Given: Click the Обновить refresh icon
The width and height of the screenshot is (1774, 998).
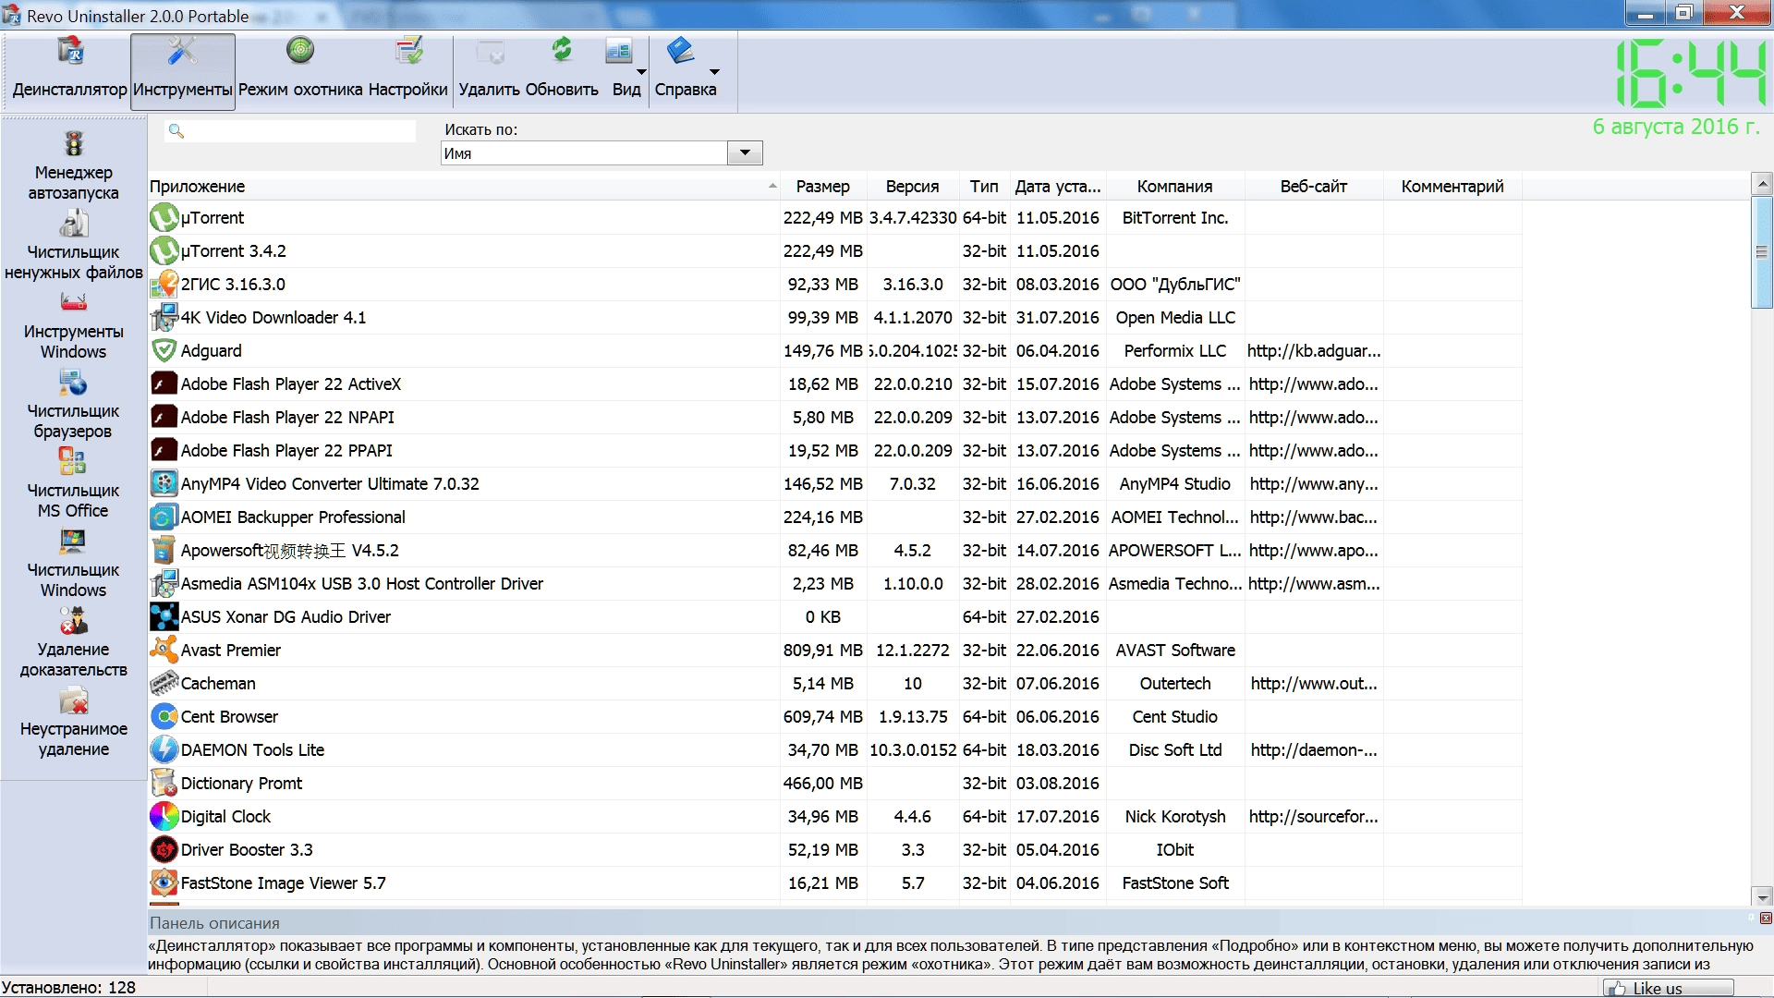Looking at the screenshot, I should point(562,51).
